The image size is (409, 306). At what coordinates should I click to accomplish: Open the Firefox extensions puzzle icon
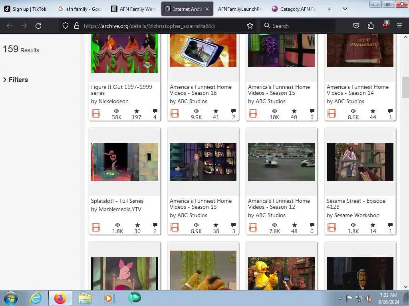click(x=371, y=26)
